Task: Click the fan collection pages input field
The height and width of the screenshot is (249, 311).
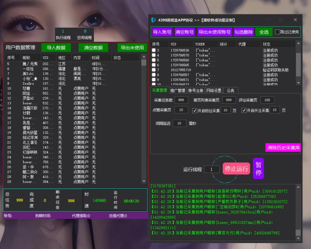Action: [226, 110]
